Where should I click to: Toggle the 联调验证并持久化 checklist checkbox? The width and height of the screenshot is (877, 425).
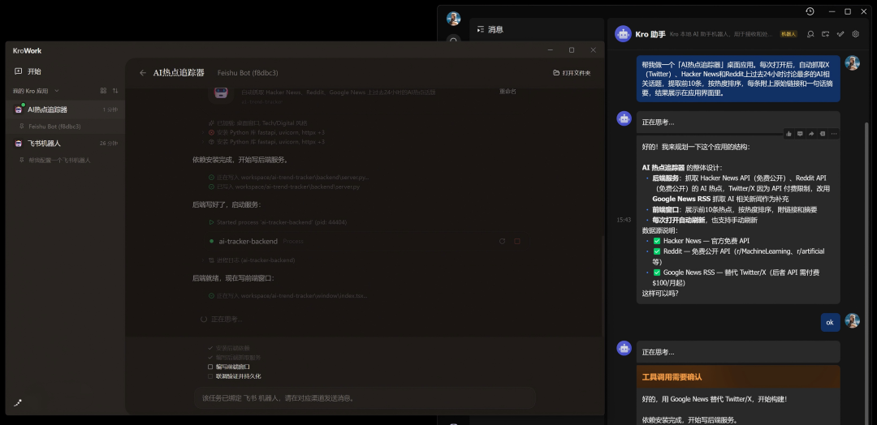pyautogui.click(x=210, y=376)
